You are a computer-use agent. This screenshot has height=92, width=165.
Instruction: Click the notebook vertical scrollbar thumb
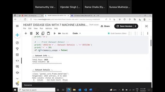(151, 43)
